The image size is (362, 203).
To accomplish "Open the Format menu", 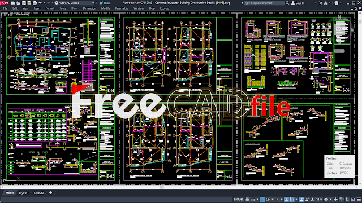I will tap(50, 8).
